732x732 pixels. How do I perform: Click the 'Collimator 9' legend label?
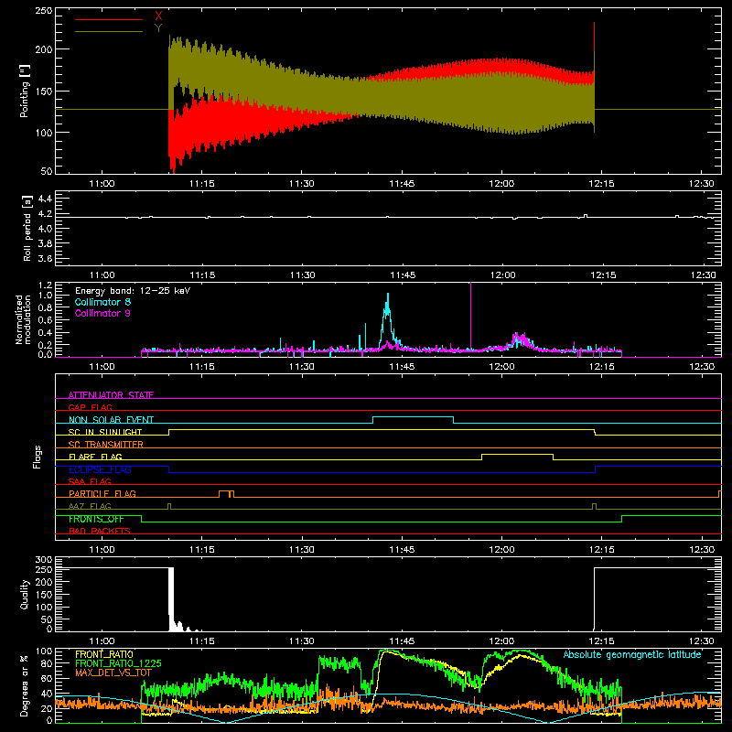click(x=102, y=313)
